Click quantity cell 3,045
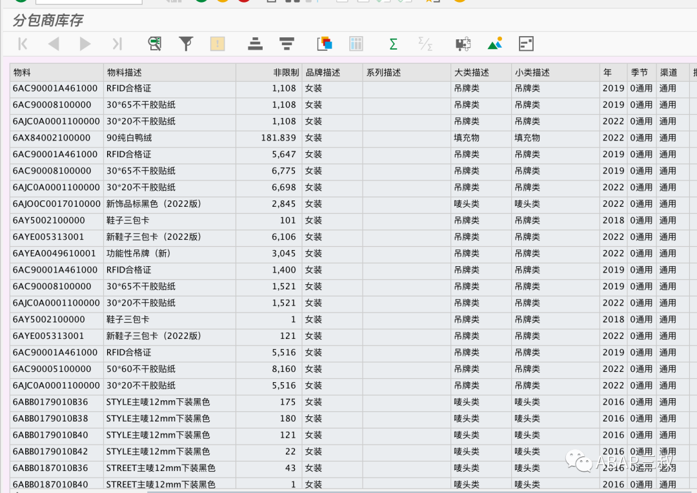 (x=269, y=253)
